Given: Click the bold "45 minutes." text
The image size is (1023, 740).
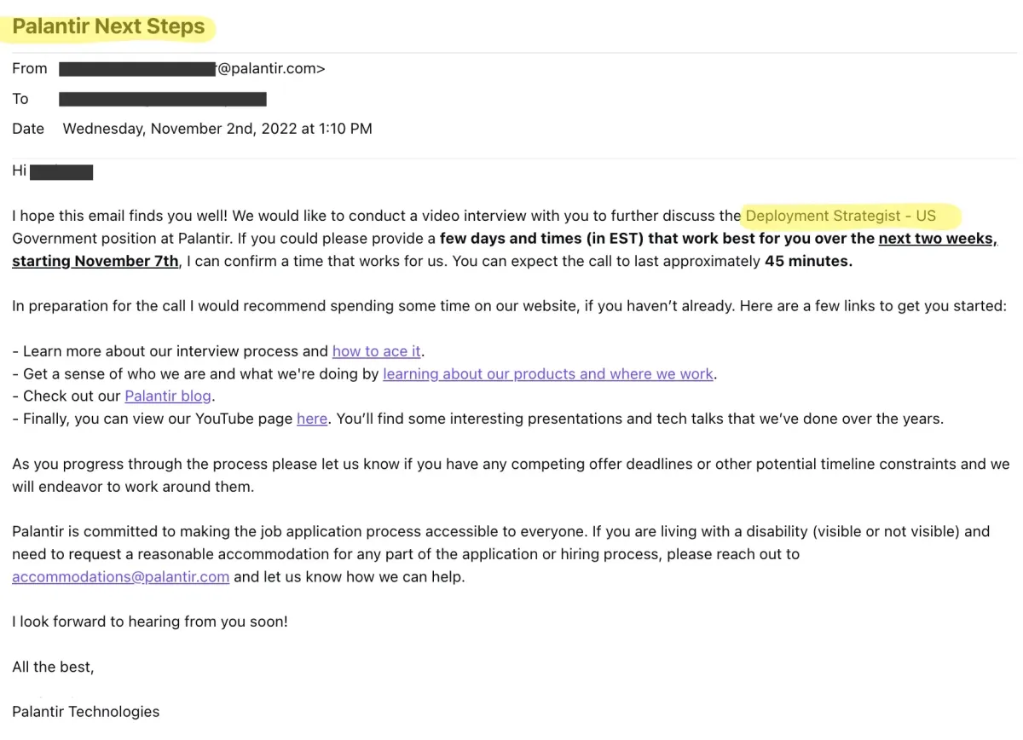Looking at the screenshot, I should 808,261.
